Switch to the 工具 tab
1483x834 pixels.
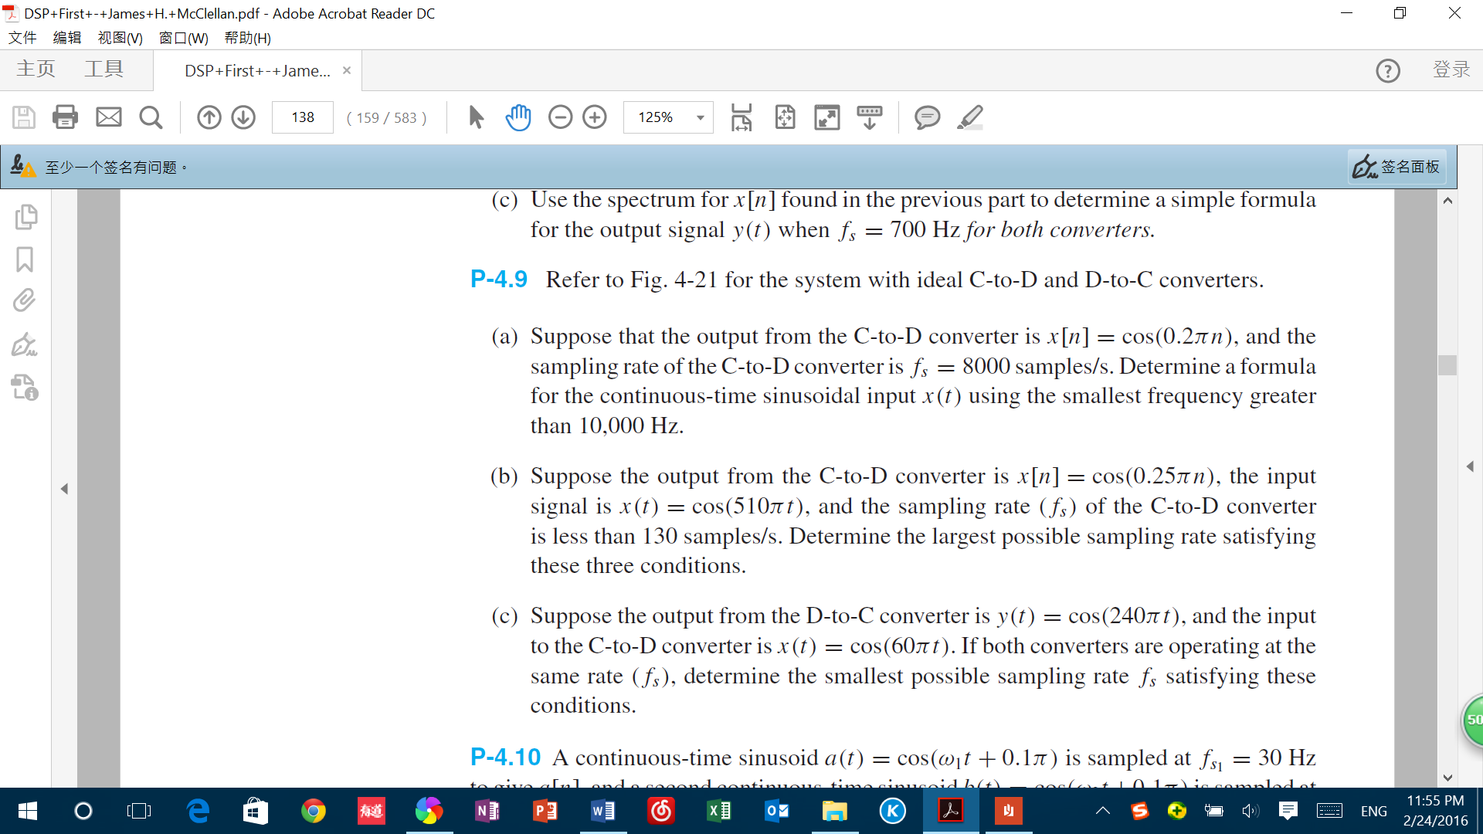(x=104, y=69)
